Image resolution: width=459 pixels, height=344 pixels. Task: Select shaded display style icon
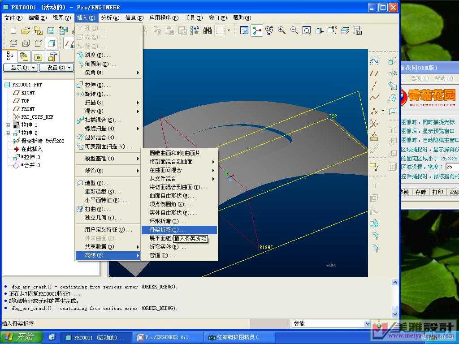[51, 43]
